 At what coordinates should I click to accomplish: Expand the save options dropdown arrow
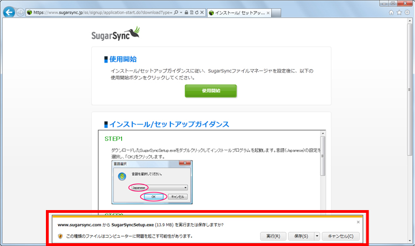[x=317, y=236]
